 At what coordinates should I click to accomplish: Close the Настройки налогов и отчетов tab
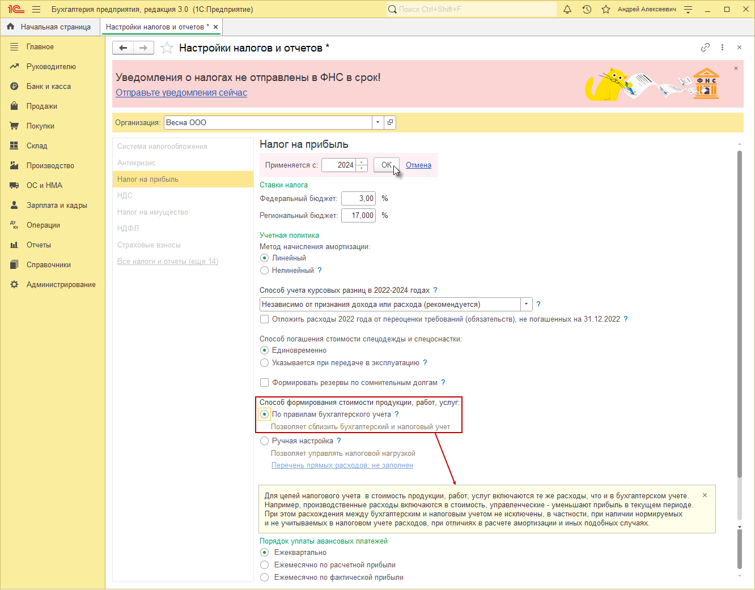click(x=215, y=27)
